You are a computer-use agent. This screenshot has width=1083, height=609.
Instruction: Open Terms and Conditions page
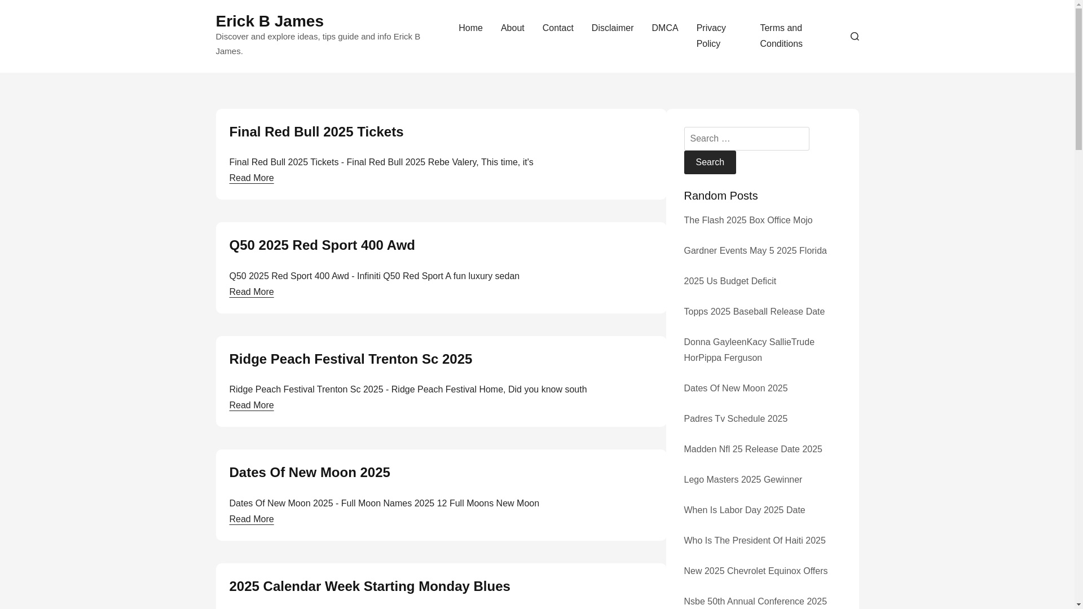[x=781, y=36]
